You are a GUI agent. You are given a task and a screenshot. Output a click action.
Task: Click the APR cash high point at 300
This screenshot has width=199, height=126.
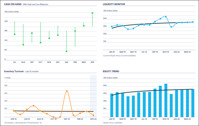[92, 13]
